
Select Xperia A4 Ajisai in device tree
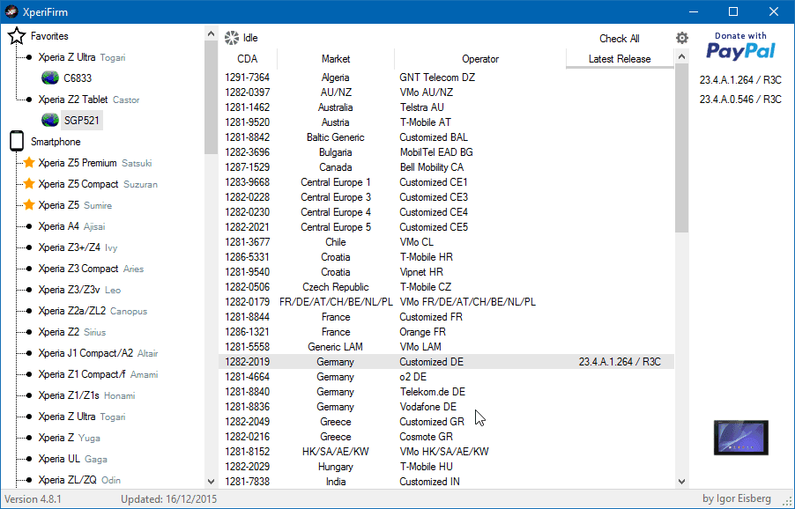71,226
